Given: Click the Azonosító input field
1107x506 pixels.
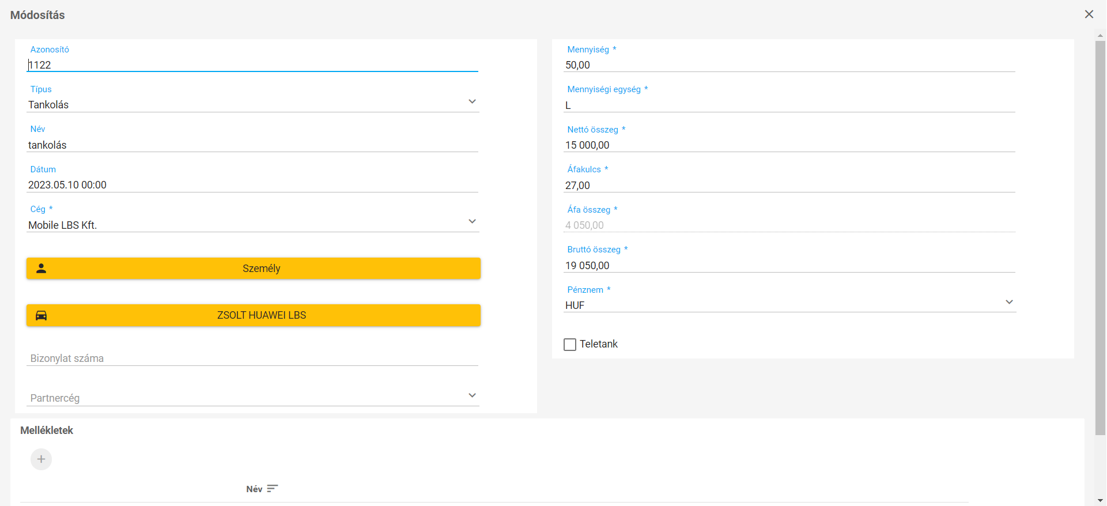Looking at the screenshot, I should click(x=252, y=65).
